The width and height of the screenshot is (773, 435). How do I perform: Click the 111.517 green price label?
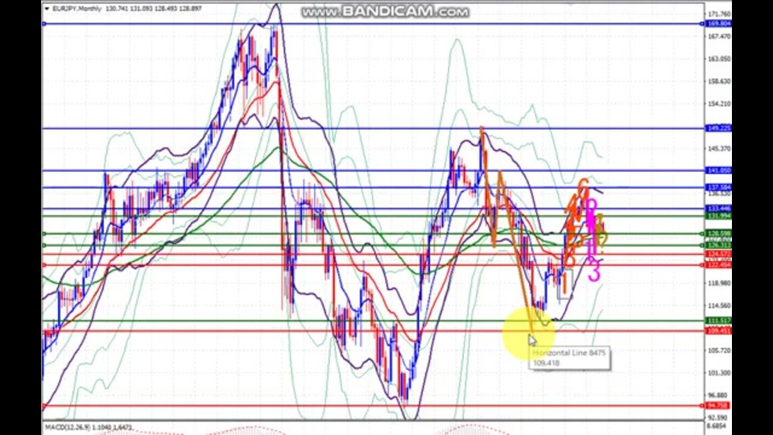point(719,321)
